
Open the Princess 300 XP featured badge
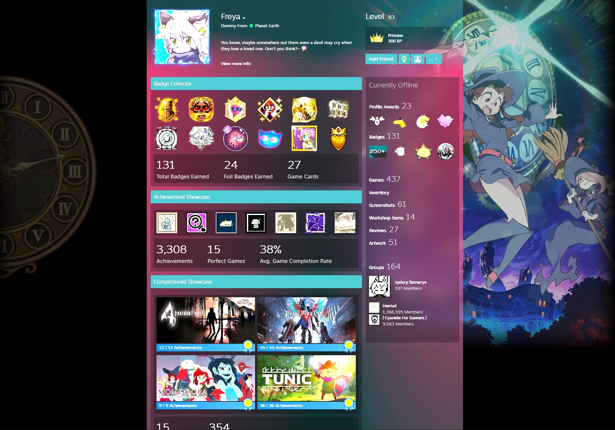(x=409, y=38)
